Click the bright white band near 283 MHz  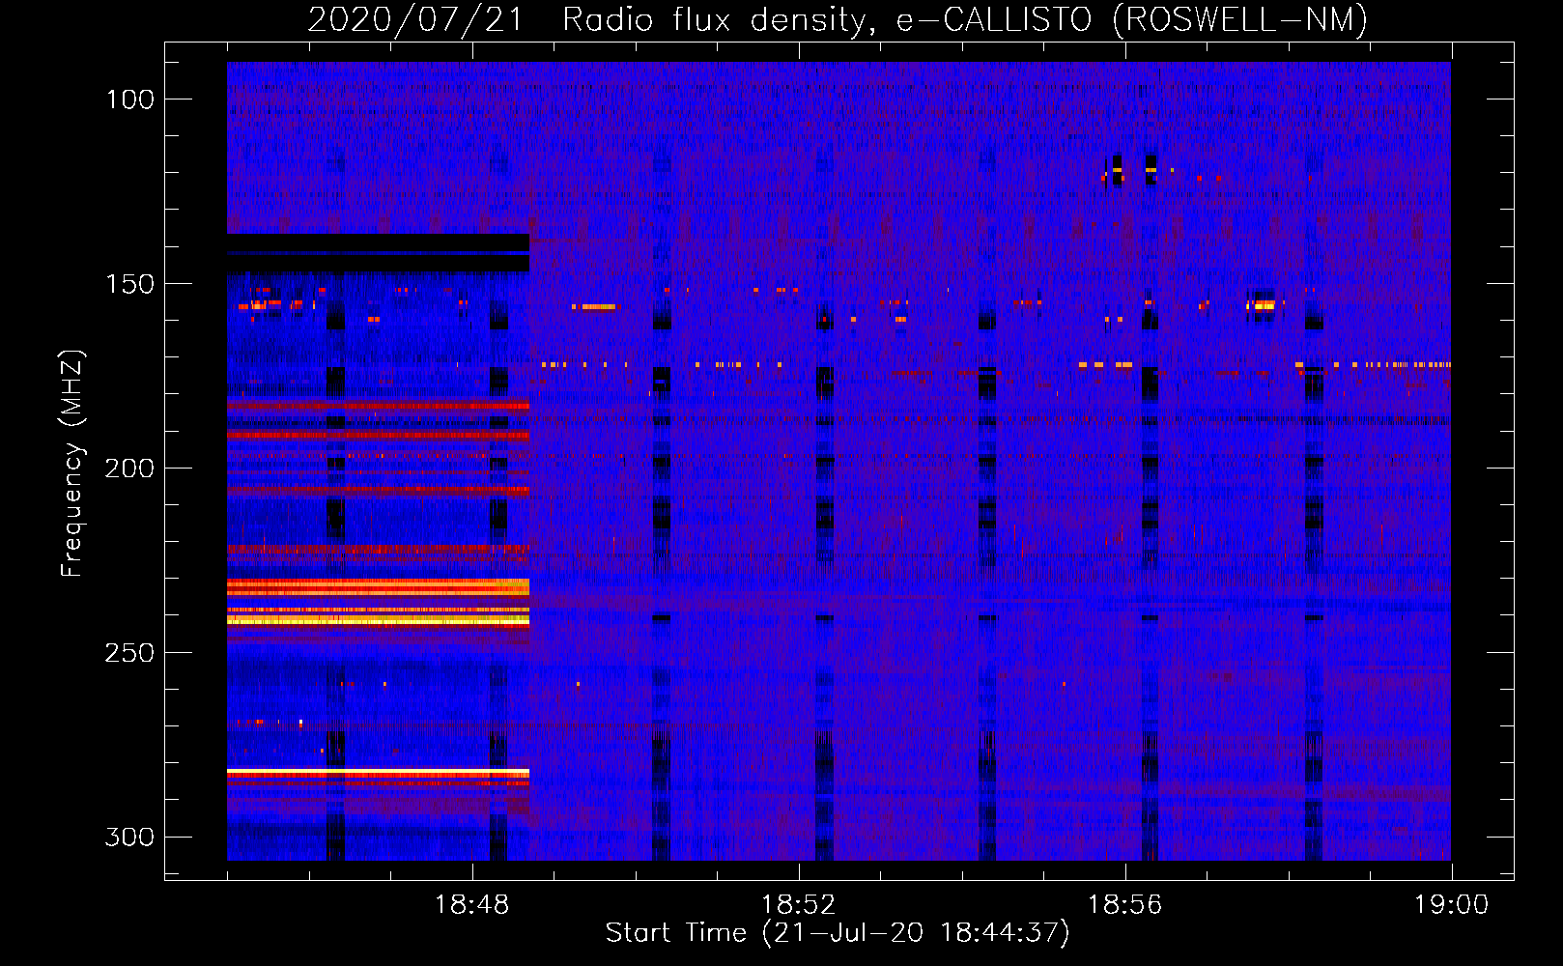point(378,773)
